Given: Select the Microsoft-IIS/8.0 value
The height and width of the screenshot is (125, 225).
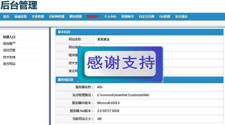Looking at the screenshot, I should [x=108, y=103].
